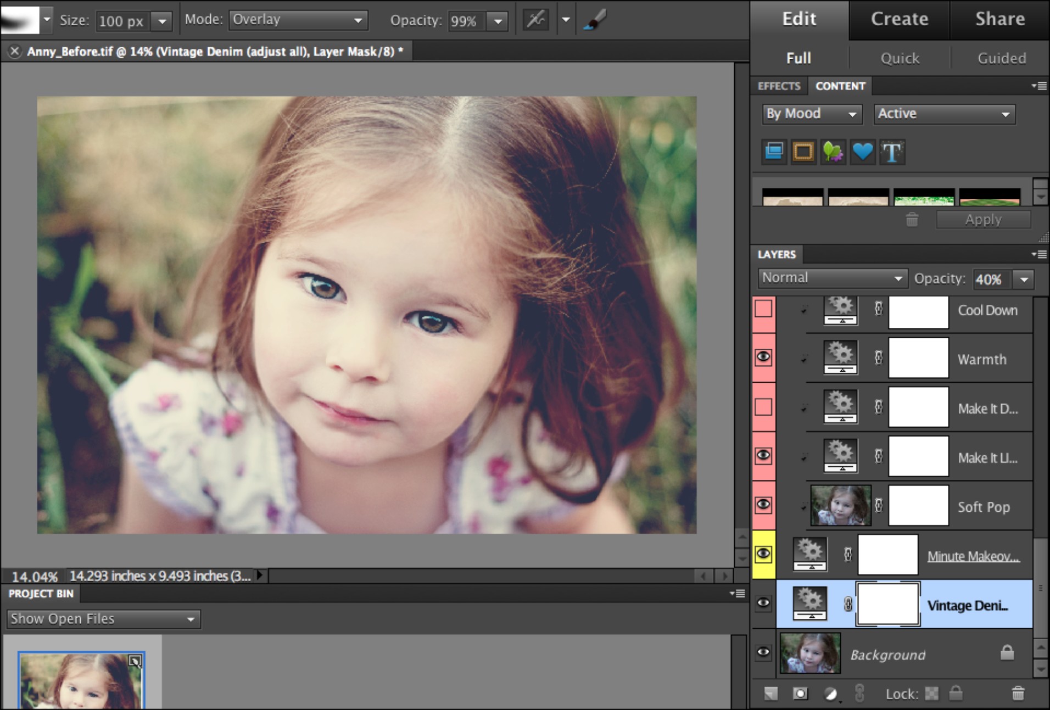This screenshot has height=710, width=1050.
Task: Create a new layer icon
Action: (770, 694)
